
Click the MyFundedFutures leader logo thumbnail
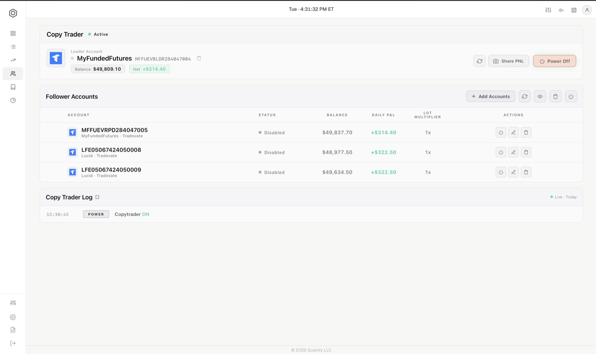tap(56, 58)
